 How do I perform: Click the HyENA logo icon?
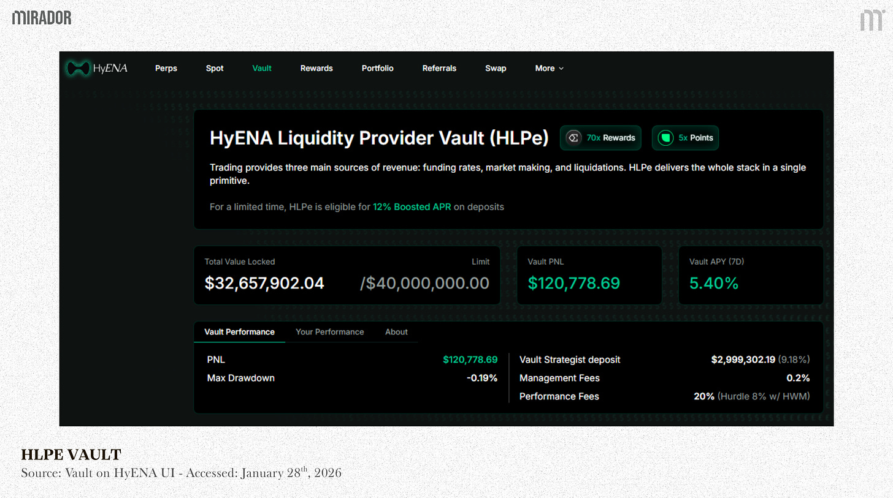pos(78,68)
